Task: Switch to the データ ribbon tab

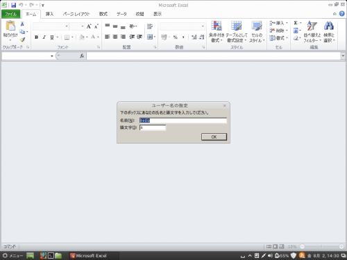Action: click(x=121, y=14)
